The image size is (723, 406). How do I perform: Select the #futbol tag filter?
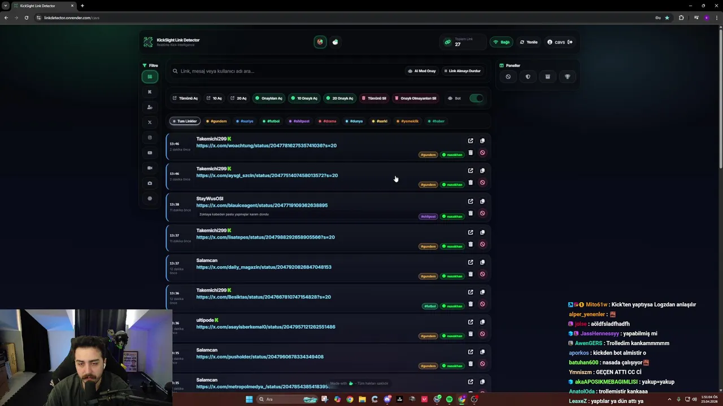click(x=271, y=121)
